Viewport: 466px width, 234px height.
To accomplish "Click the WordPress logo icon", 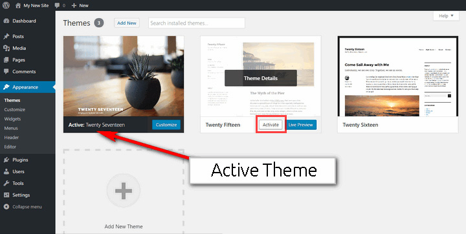I will 6,5.
